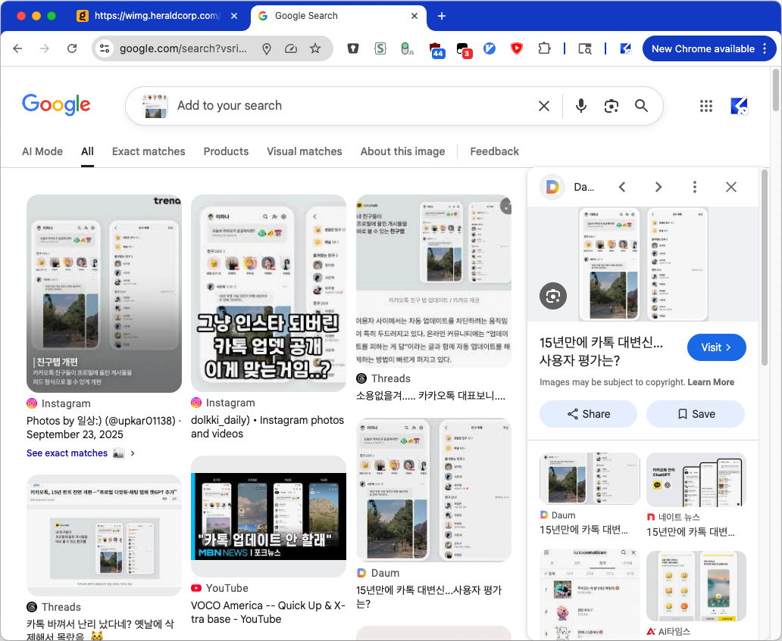This screenshot has width=782, height=641.
Task: Select the Exact matches tab
Action: click(149, 151)
